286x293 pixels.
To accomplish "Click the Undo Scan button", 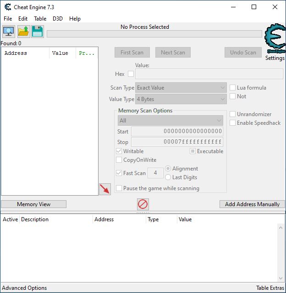I will click(x=243, y=52).
